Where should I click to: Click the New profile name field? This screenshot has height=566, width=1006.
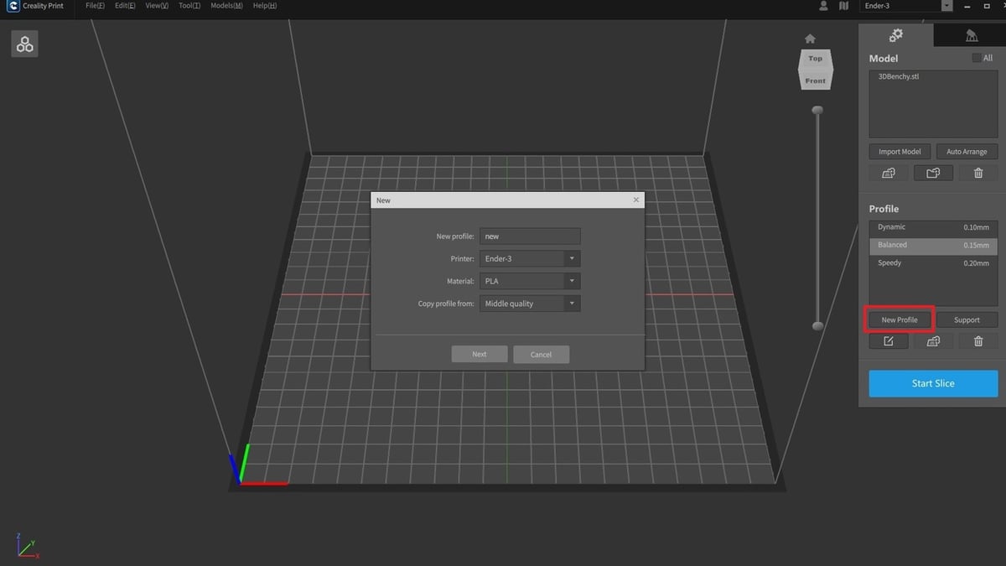click(530, 236)
